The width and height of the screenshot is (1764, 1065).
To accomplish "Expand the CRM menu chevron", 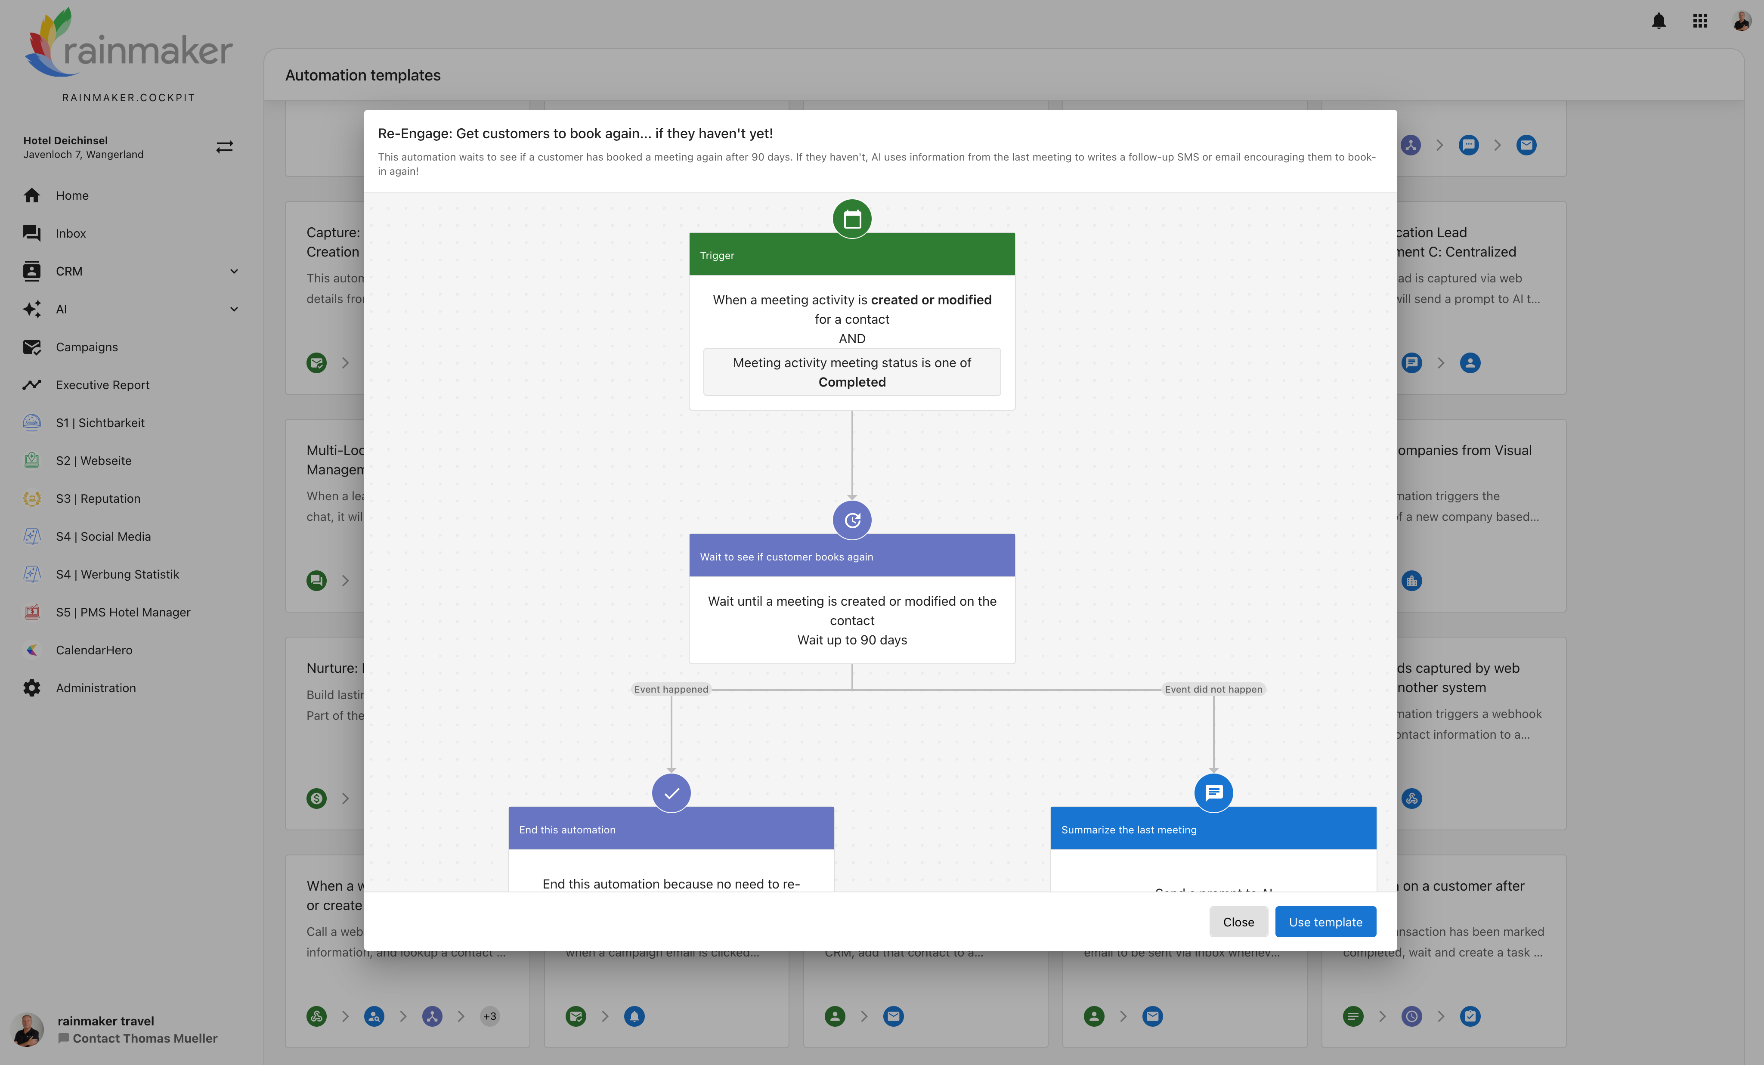I will [x=234, y=271].
